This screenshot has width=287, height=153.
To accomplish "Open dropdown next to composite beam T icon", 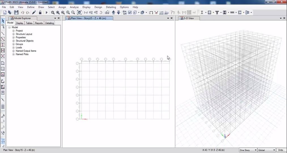I will tap(221, 12).
